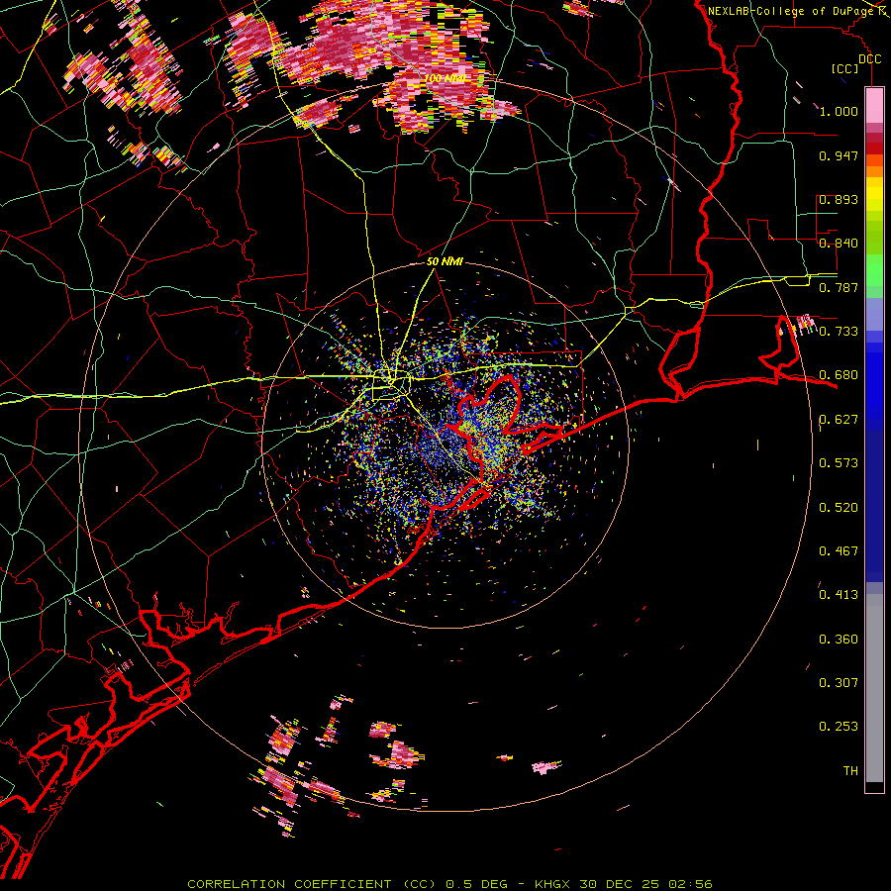Click the DCC product label
The image size is (891, 891).
869,59
